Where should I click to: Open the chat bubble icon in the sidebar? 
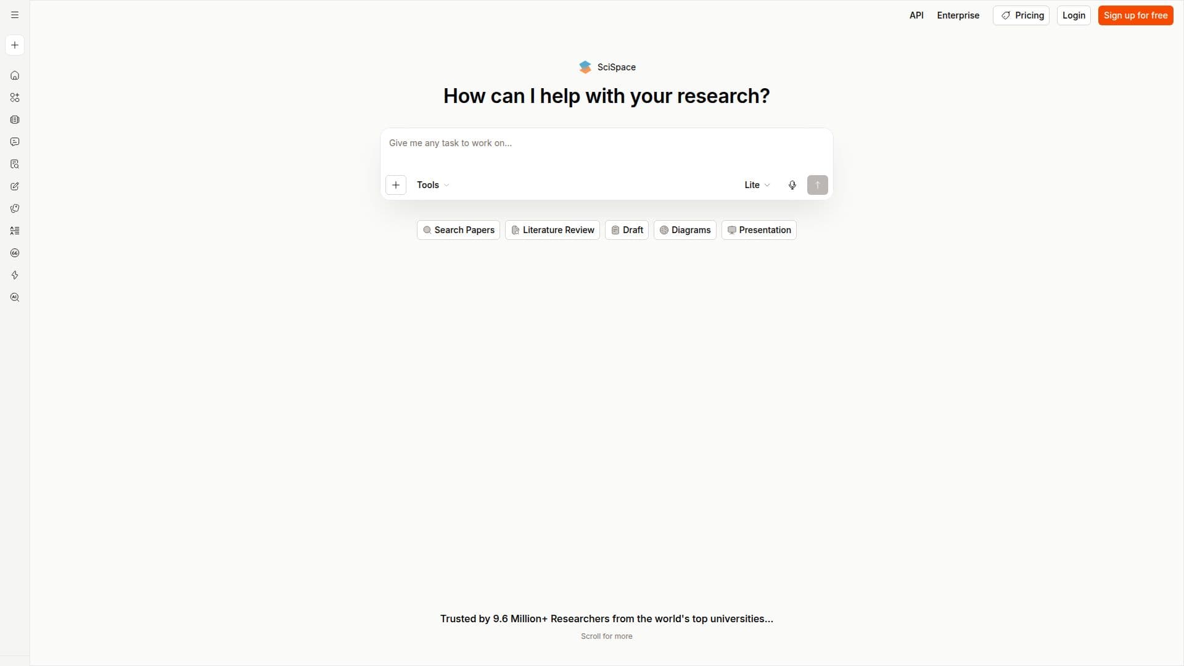15,142
